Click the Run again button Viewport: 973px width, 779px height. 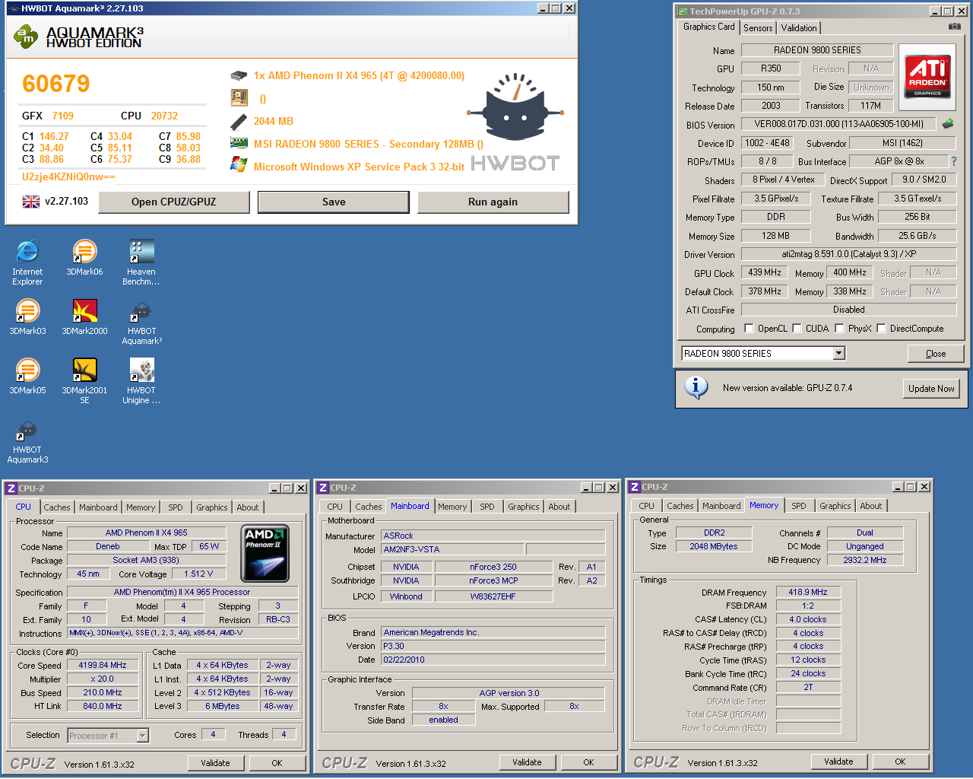[493, 202]
